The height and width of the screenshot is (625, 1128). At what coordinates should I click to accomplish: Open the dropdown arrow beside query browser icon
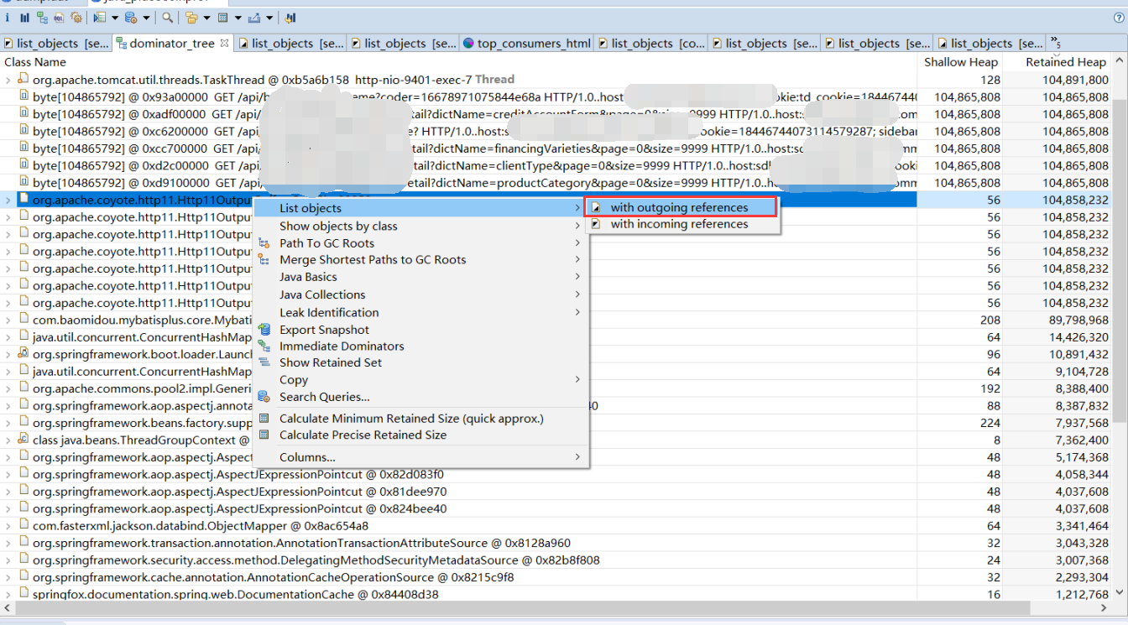[146, 18]
